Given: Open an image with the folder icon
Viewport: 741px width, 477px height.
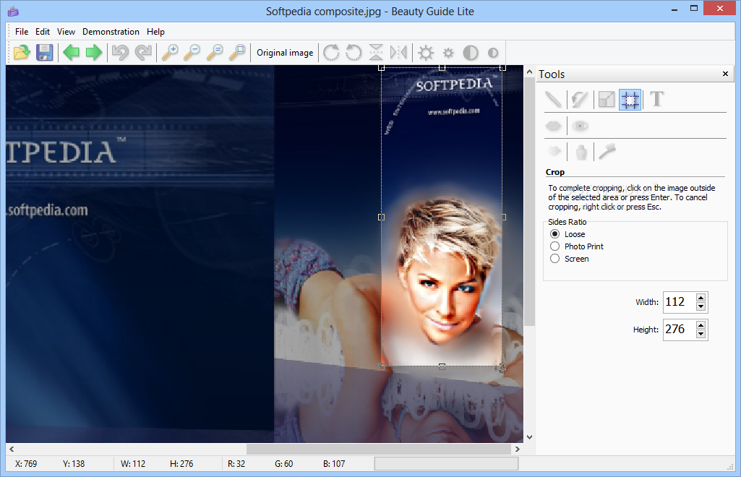Looking at the screenshot, I should point(22,53).
